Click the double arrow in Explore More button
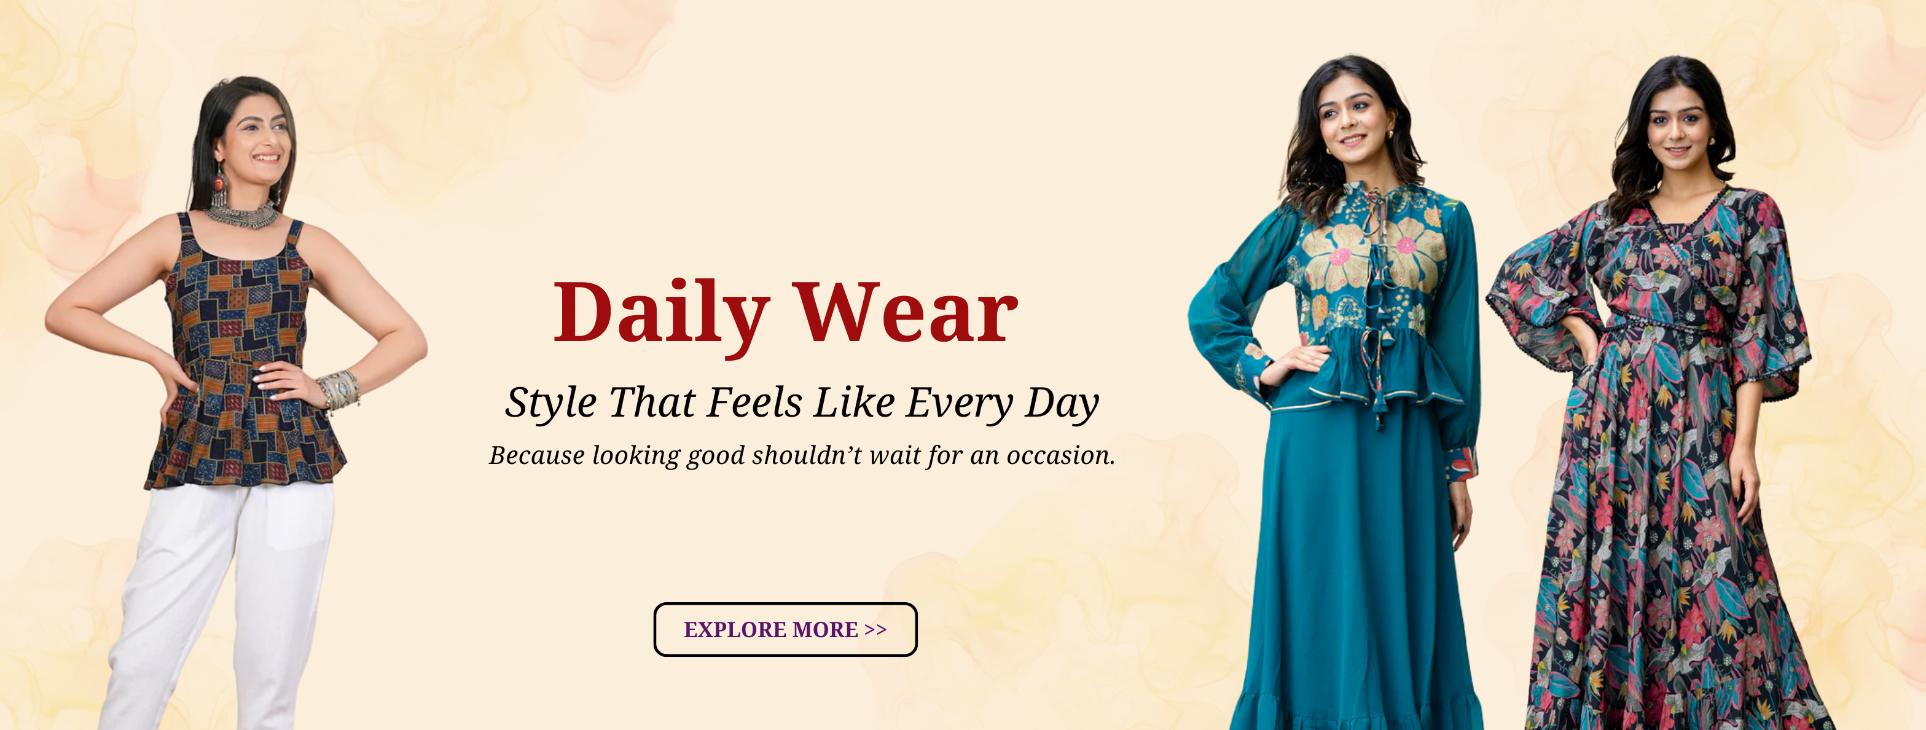 click(875, 630)
